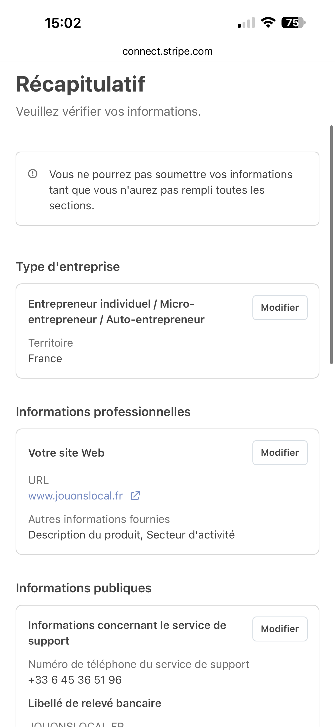Tap the connect.stripe.com address bar

point(167,51)
